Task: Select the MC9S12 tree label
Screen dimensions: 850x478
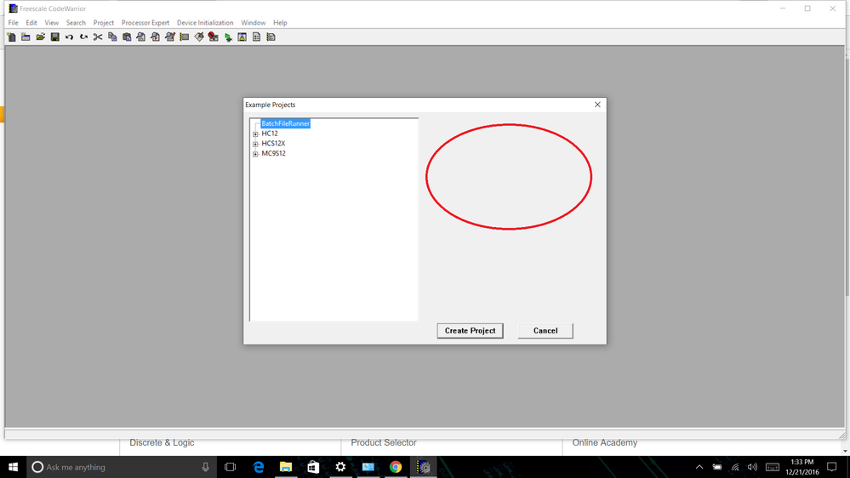Action: [273, 153]
